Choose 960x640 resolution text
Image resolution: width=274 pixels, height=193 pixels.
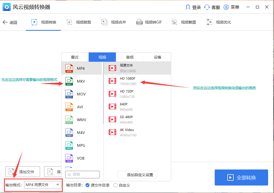click(126, 110)
